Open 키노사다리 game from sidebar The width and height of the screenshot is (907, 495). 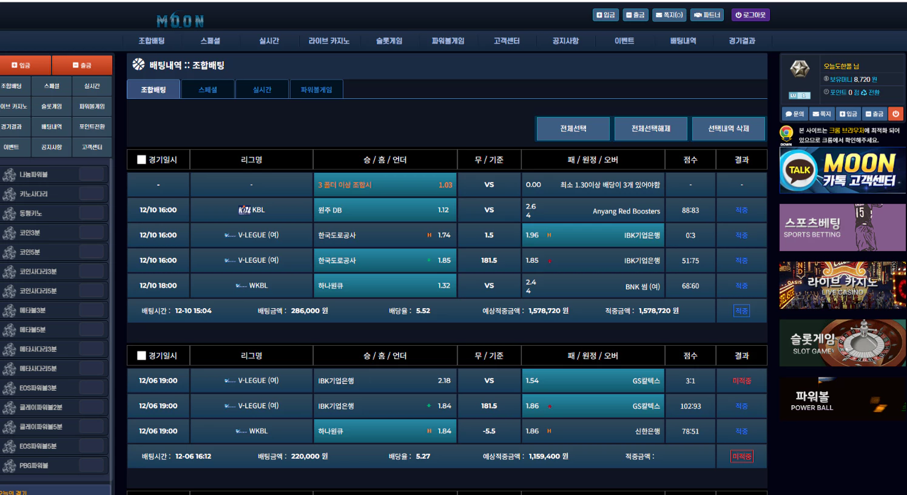coord(54,194)
